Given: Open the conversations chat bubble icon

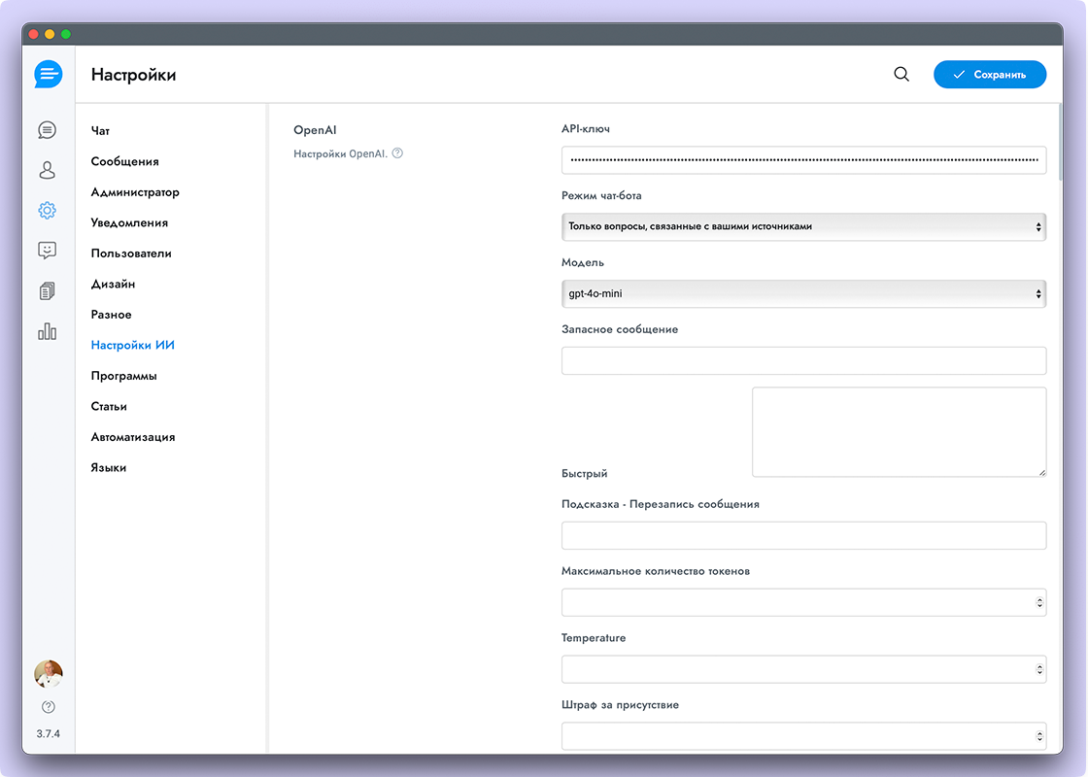Looking at the screenshot, I should point(47,130).
